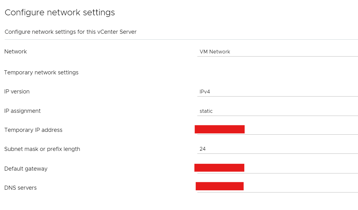Click the DNS servers label
This screenshot has height=210, width=358.
(21, 188)
